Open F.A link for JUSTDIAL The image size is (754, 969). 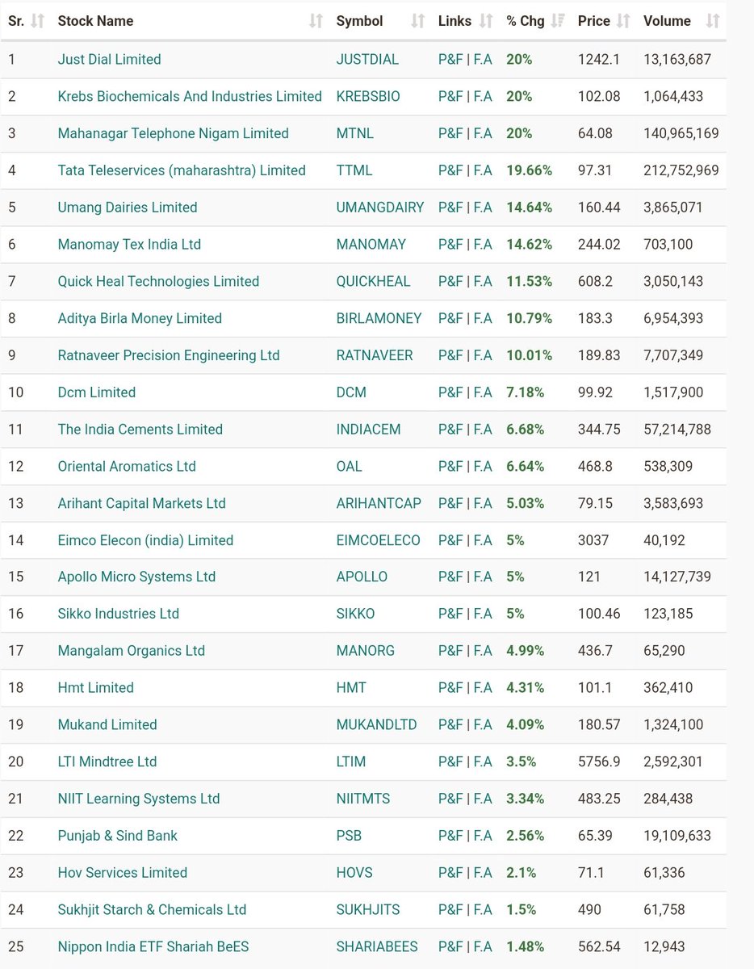click(483, 59)
